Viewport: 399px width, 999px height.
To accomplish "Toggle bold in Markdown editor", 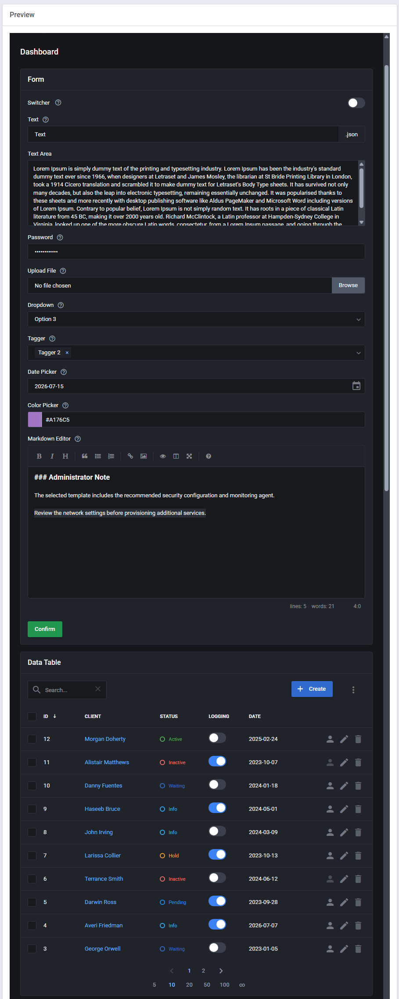I will pyautogui.click(x=39, y=456).
